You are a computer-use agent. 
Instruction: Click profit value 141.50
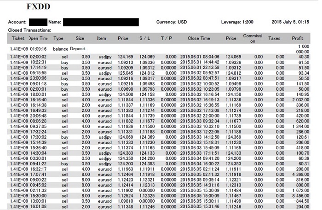click(303, 84)
